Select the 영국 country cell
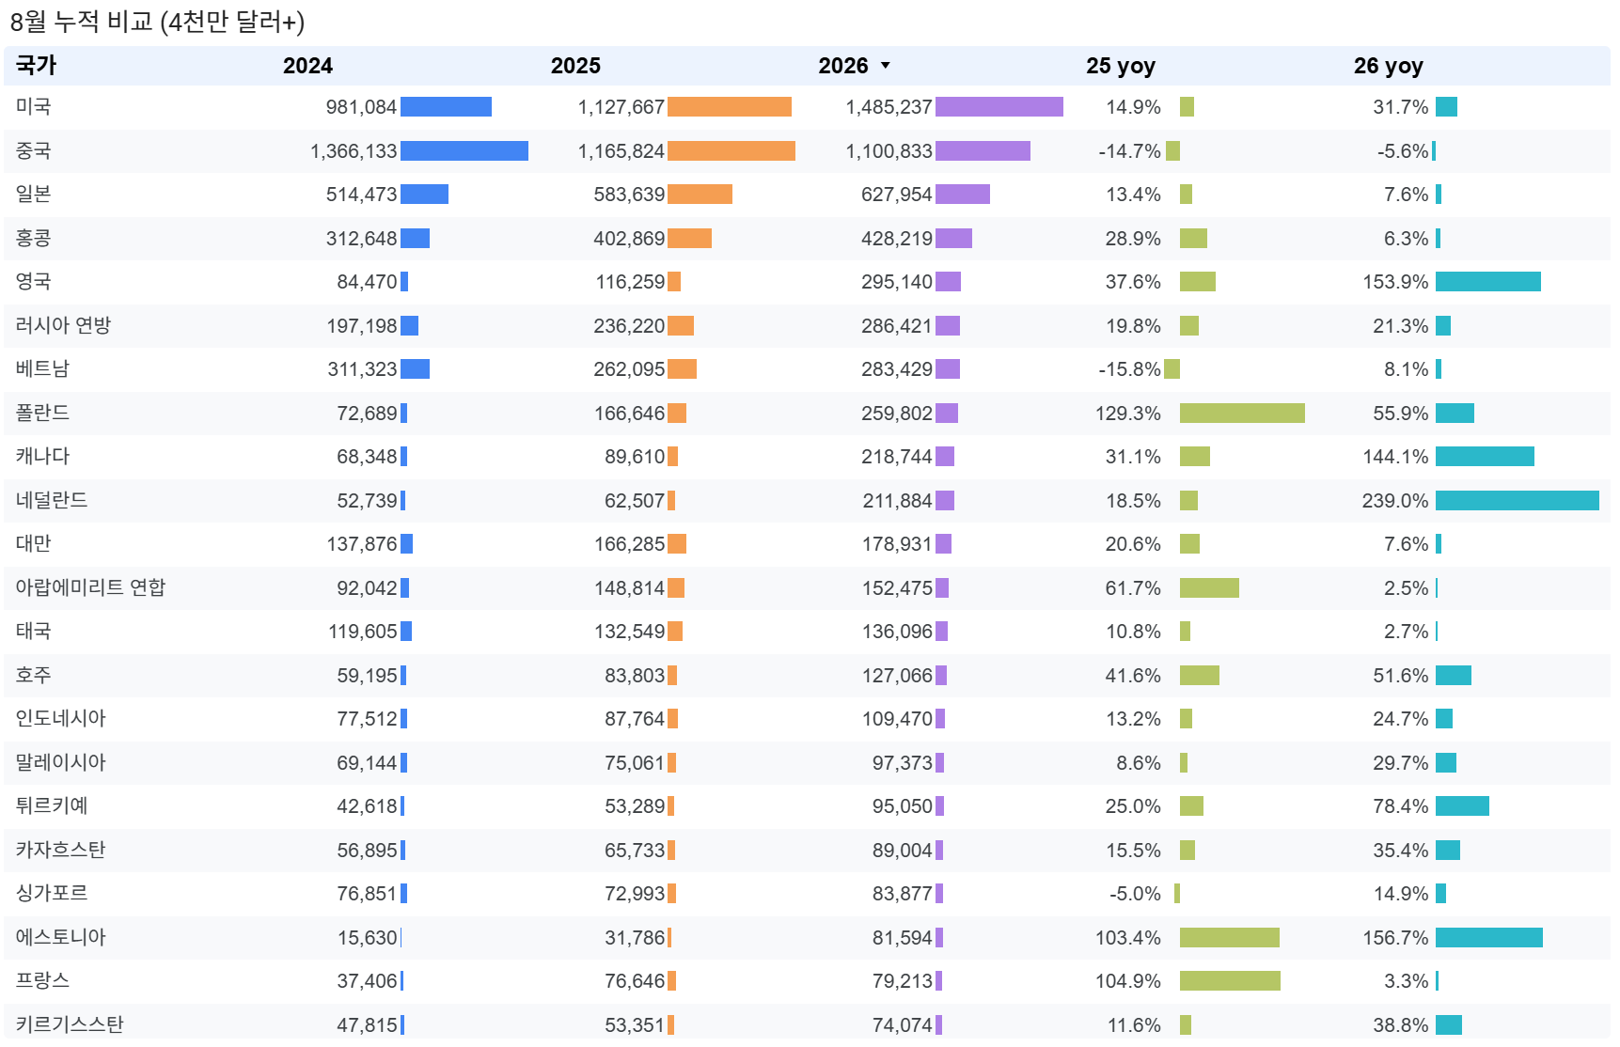 tap(34, 282)
